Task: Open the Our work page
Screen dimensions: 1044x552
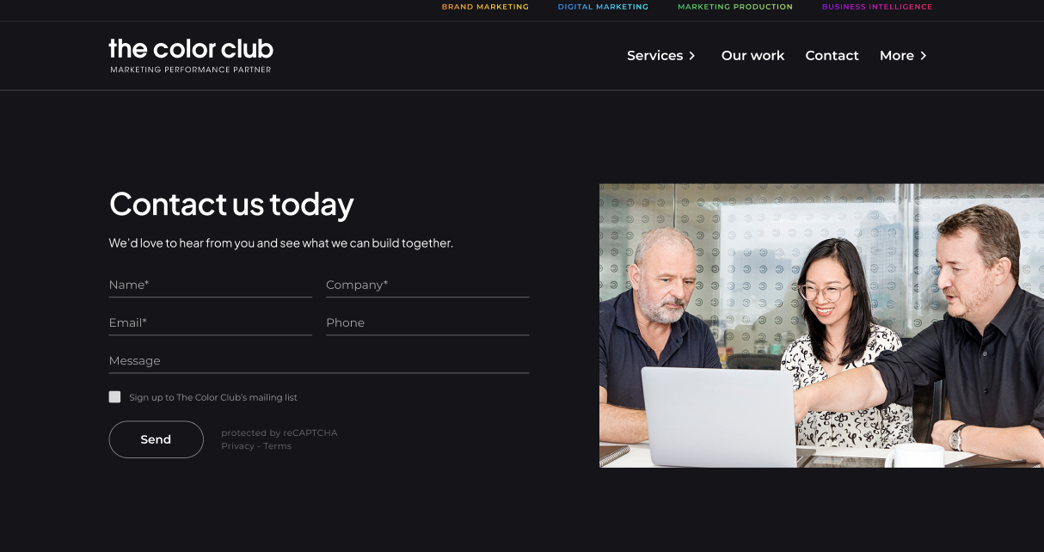Action: (752, 55)
